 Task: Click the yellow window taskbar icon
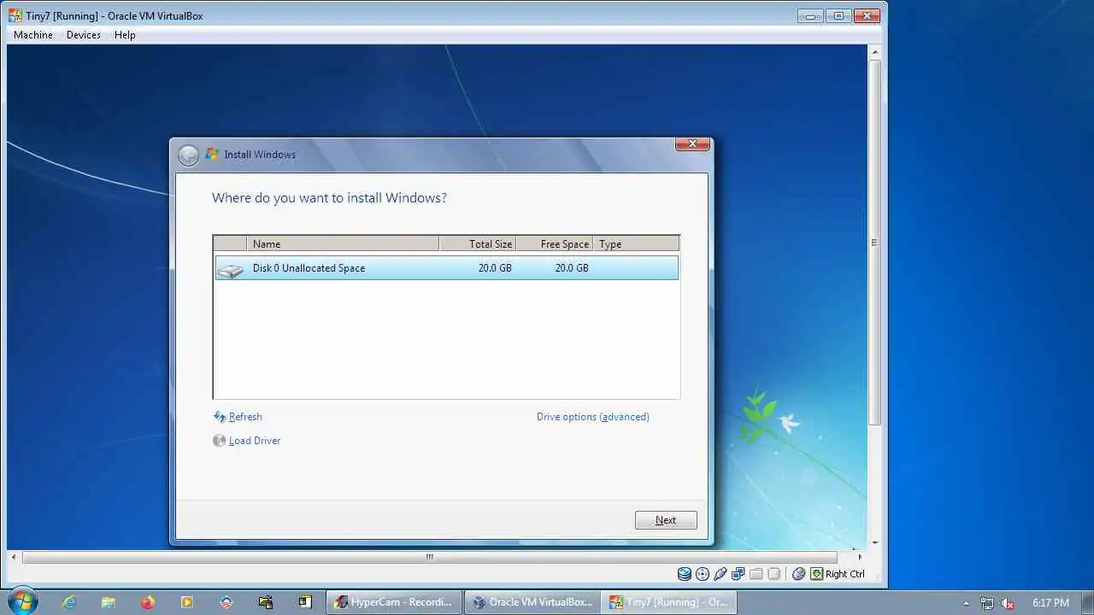305,602
